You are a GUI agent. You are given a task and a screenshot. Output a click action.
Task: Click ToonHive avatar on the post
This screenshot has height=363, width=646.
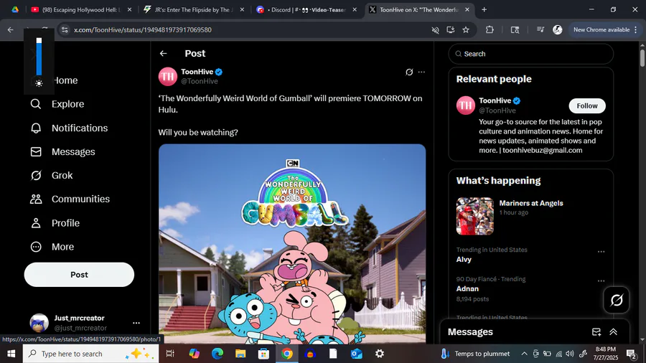coord(168,77)
